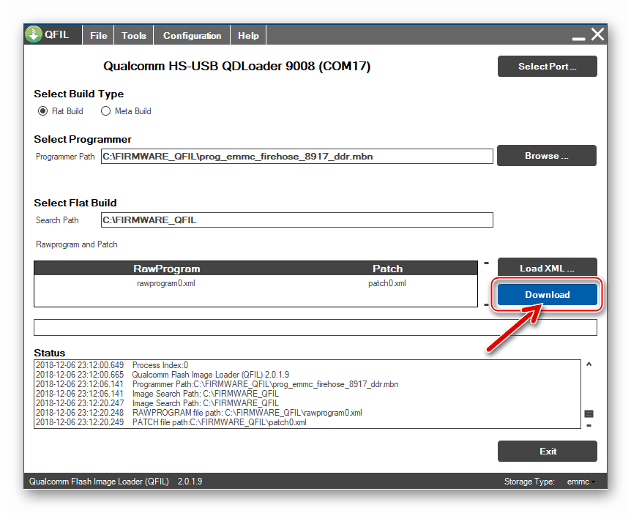Click the Load XML button
This screenshot has height=513, width=631.
(548, 268)
